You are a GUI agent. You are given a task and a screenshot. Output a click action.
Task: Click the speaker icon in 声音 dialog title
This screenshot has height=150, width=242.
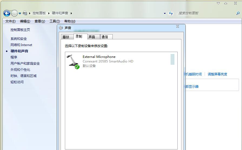click(x=61, y=28)
